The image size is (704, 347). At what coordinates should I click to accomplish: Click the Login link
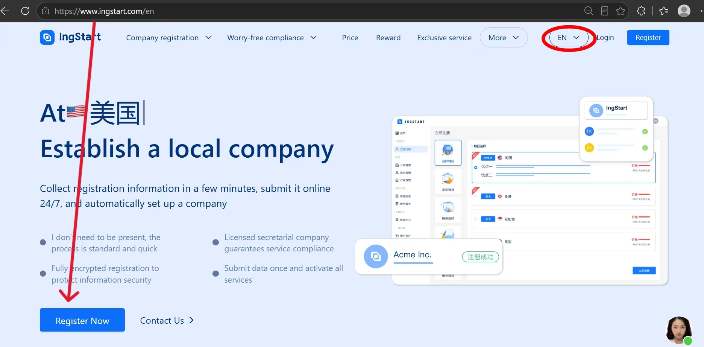point(605,38)
